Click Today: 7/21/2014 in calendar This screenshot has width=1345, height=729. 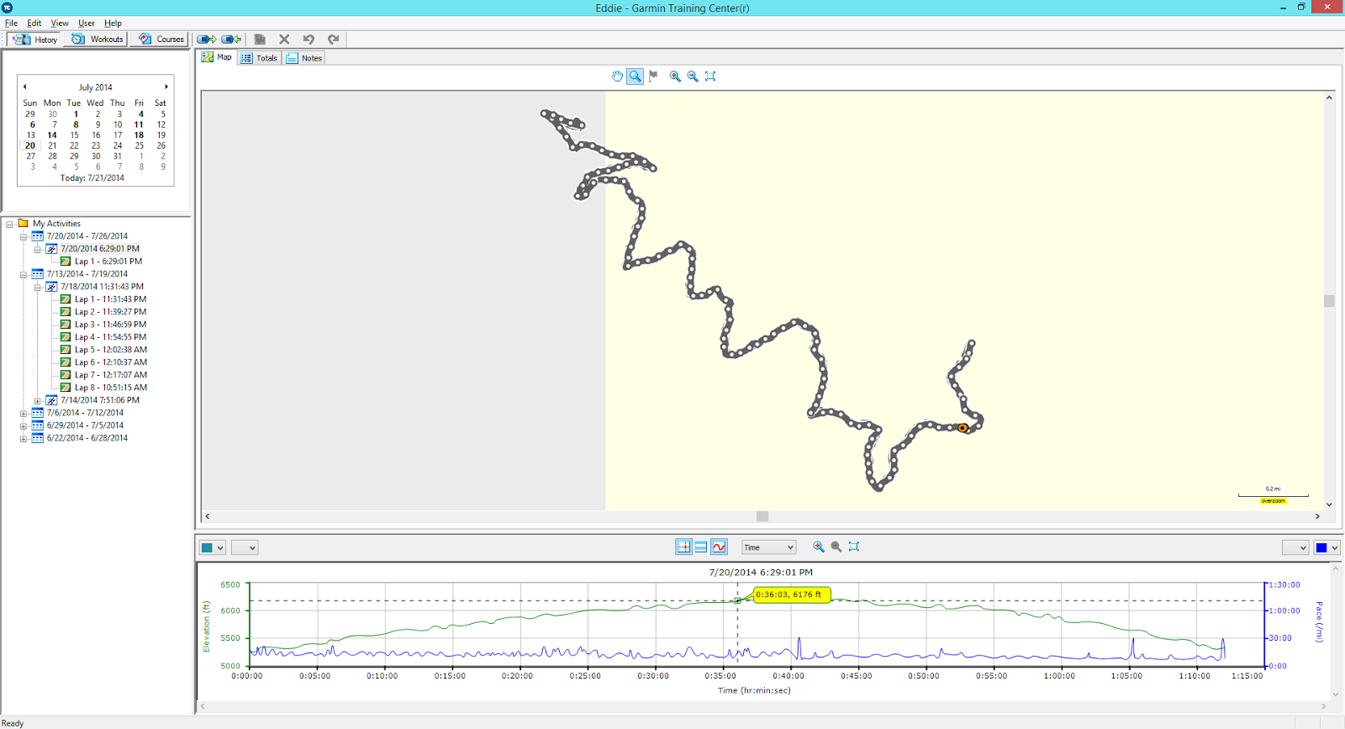pos(92,178)
